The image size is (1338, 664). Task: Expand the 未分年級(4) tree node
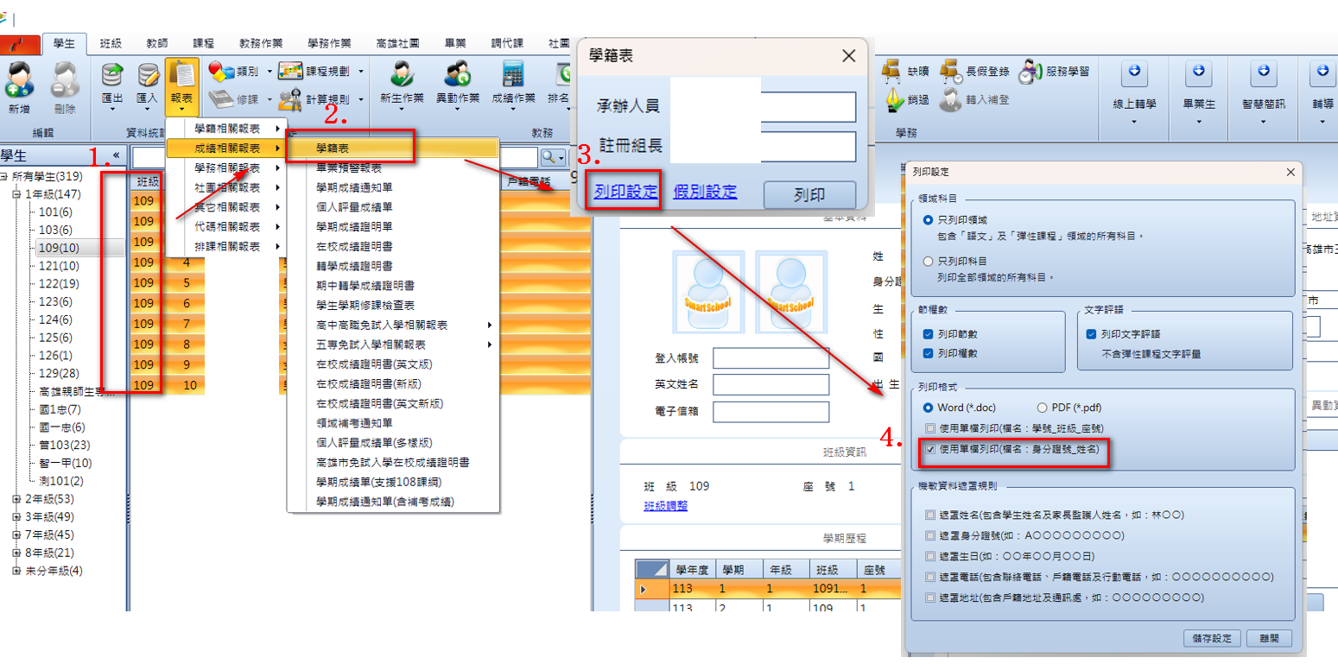[16, 571]
